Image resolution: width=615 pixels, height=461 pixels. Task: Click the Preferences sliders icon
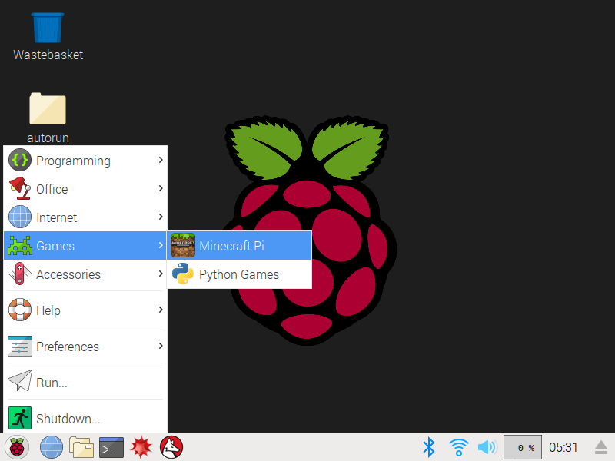tap(20, 347)
